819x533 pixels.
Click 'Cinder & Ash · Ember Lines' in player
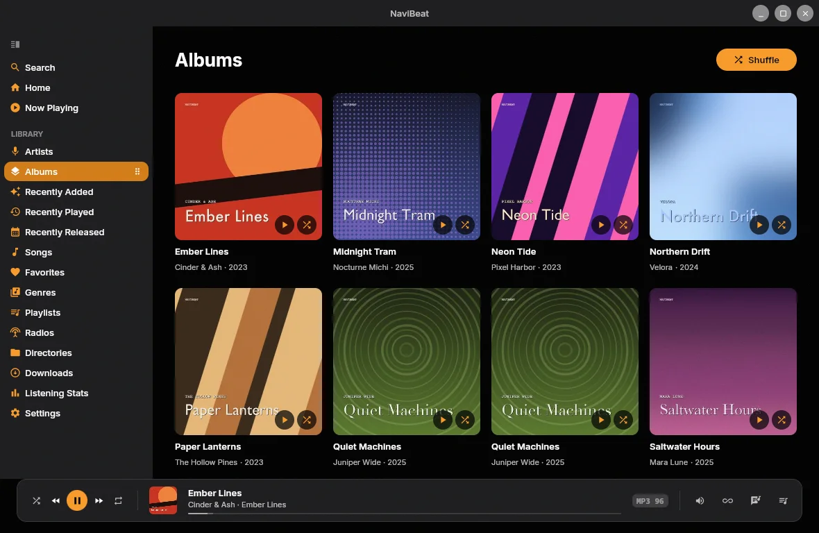click(237, 505)
